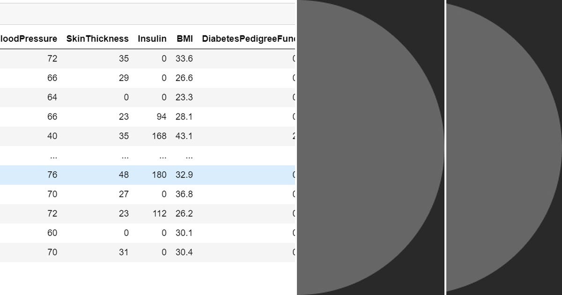Select the BMI cell showing 36.8
This screenshot has width=562, height=295.
[x=184, y=194]
